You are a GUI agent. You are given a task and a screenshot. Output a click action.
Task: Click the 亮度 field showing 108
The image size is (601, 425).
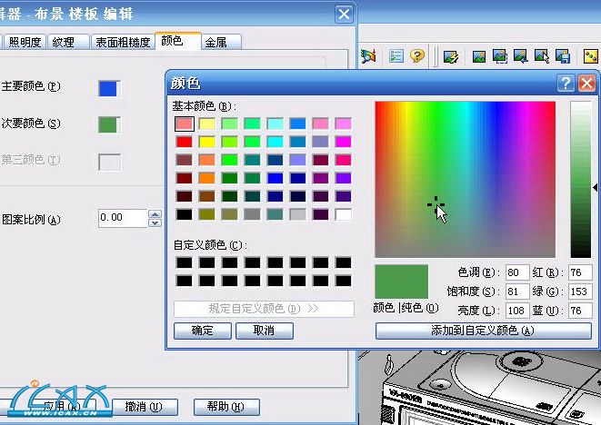click(517, 311)
